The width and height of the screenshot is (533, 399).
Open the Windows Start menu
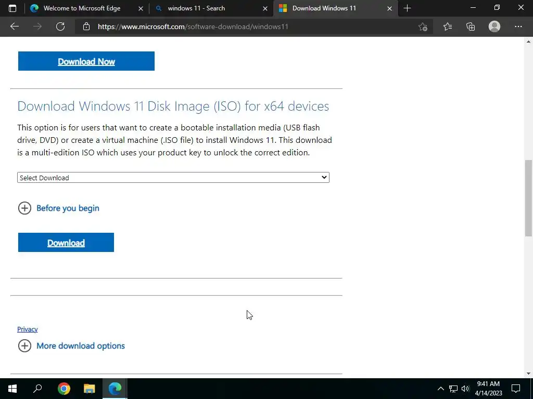(x=12, y=389)
